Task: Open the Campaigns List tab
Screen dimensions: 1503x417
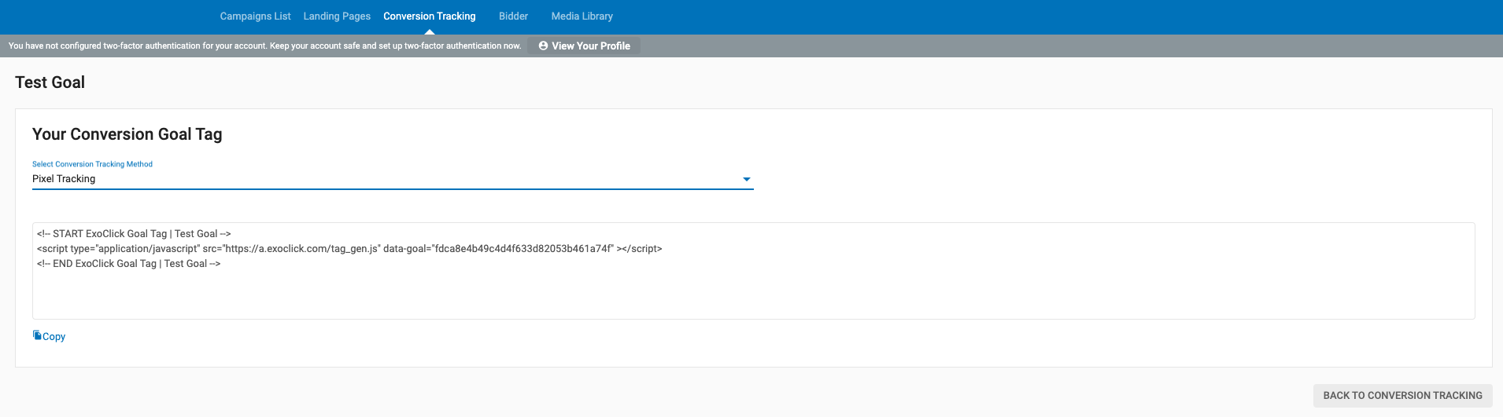Action: click(x=255, y=16)
